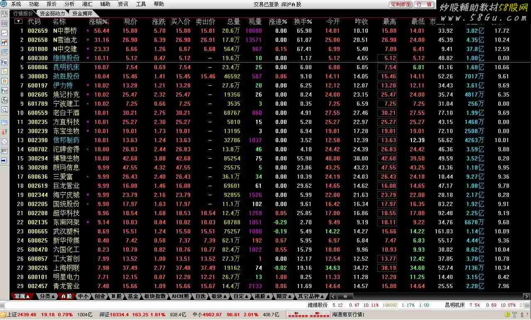
Task: Expand the 港股 bottom tab dropdown
Action: point(262,296)
